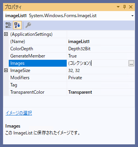Image resolution: width=138 pixels, height=147 pixels.
Task: Close the プロパティ panel
Action: (x=131, y=7)
